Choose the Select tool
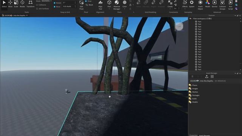Viewport: 242px width, 136px height. click(4, 4)
